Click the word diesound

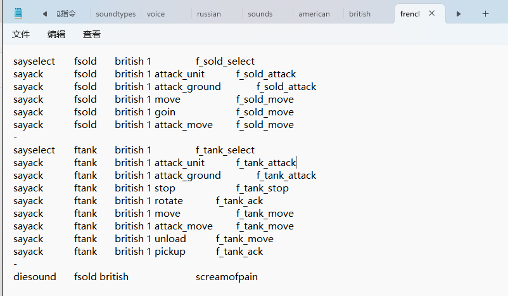[34, 277]
